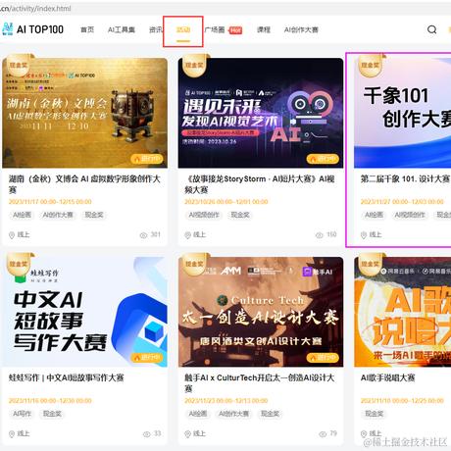Click view-count eye icon showing 33
The width and height of the screenshot is (451, 451).
(x=147, y=433)
